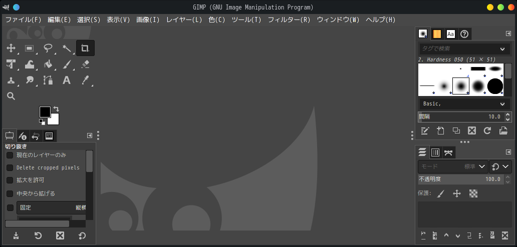Click the tool options vertical scrollbar

(89, 161)
